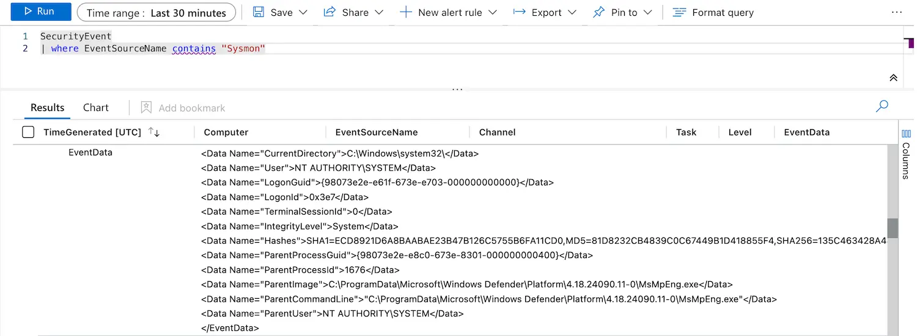Click the Computer column header
This screenshot has height=336, width=917.
click(226, 132)
